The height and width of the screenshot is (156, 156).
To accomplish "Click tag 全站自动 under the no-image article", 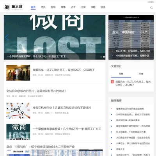I will coord(31,96).
